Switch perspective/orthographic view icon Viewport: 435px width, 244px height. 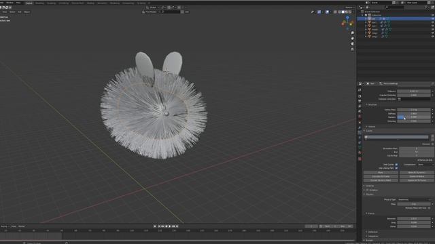coord(352,49)
